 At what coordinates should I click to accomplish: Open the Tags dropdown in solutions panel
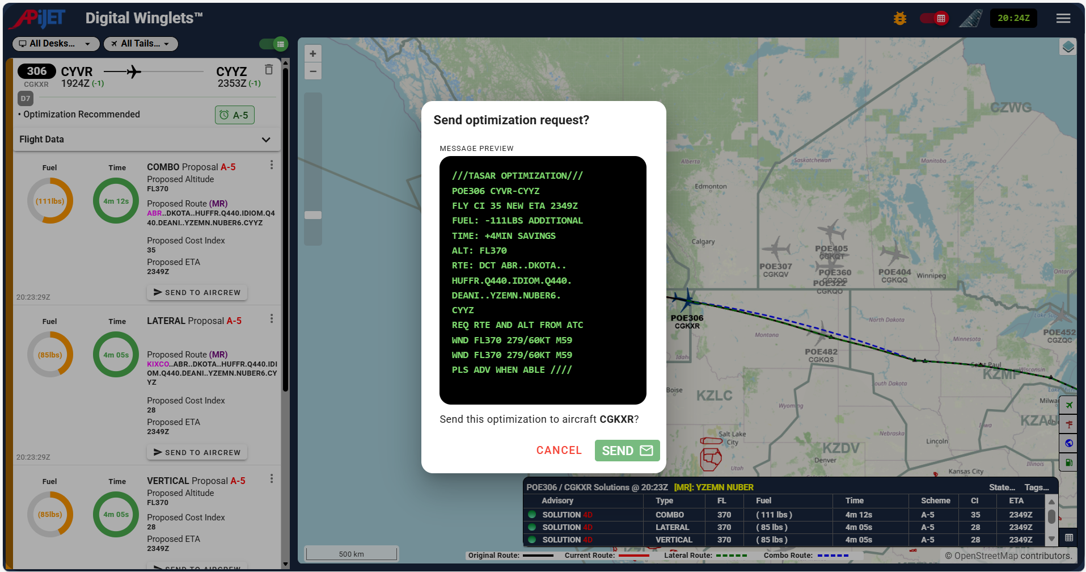[x=1037, y=487]
